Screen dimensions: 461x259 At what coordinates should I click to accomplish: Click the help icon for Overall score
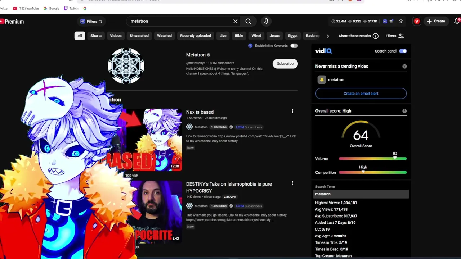tap(404, 111)
